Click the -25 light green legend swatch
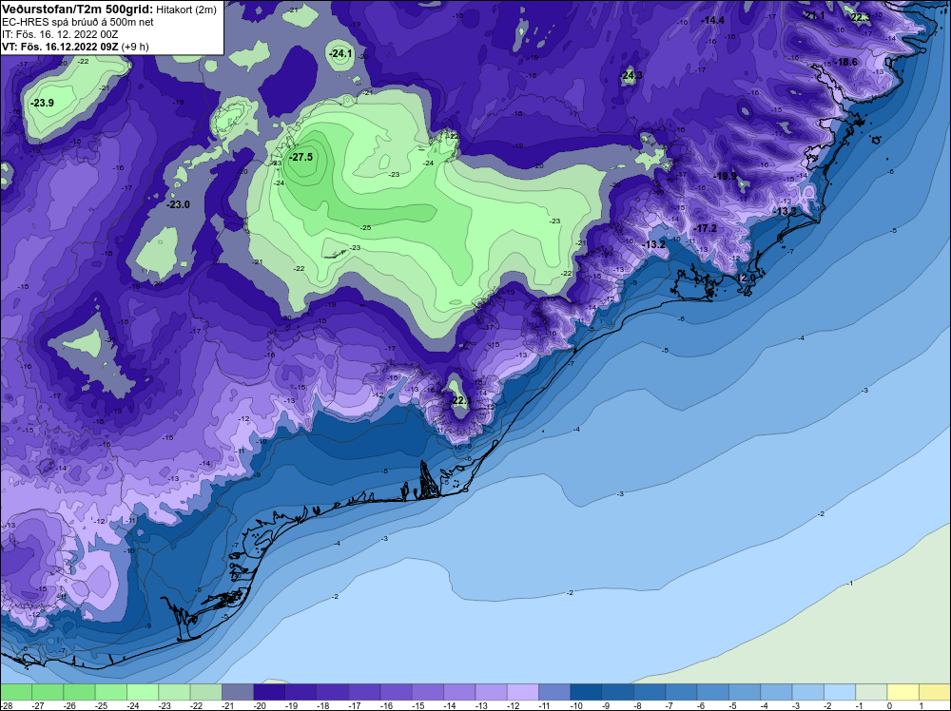This screenshot has height=711, width=951. [x=110, y=692]
